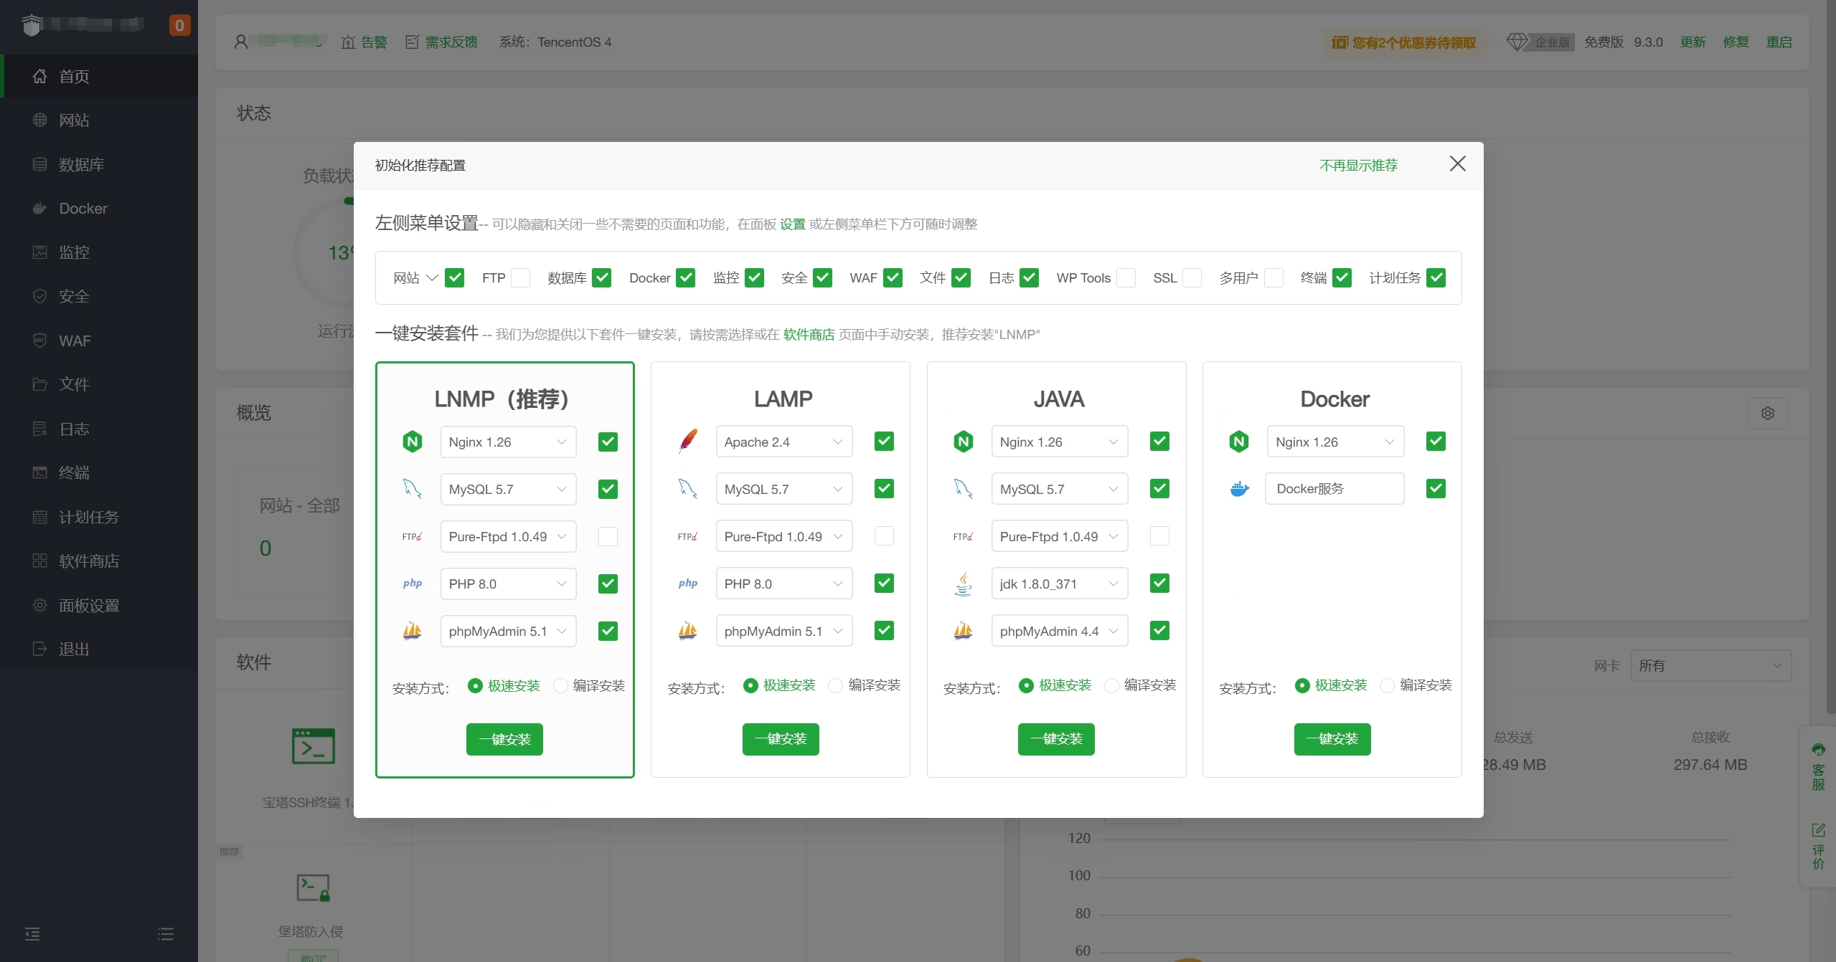Select 编译安装 radio for the LAMP suite
1836x962 pixels.
[x=835, y=685]
